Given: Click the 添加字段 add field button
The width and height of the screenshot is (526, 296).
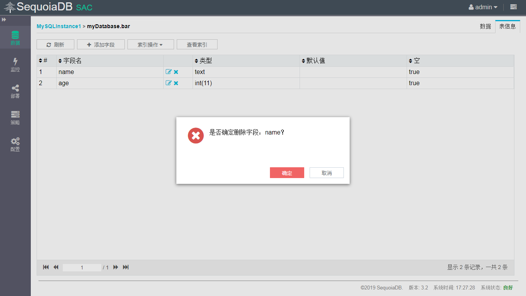Looking at the screenshot, I should point(101,45).
